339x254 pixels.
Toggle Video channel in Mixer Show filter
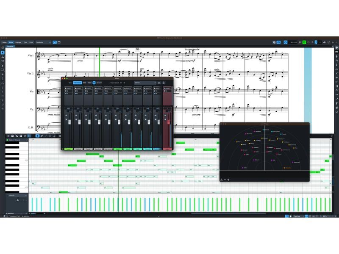coord(89,83)
